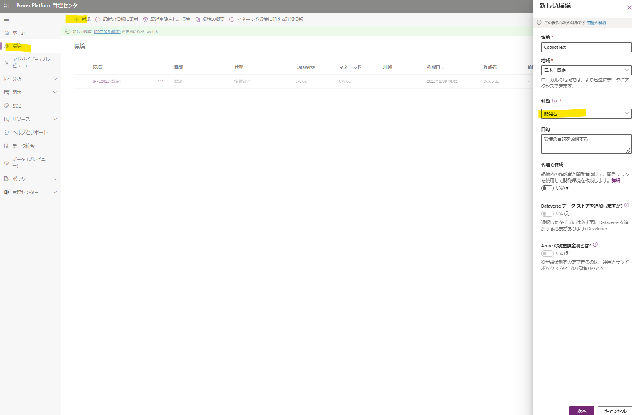Sort by the マネージド column header
The image size is (632, 415).
[x=350, y=67]
